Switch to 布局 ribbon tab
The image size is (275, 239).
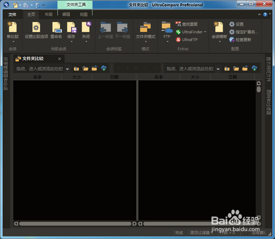(x=49, y=14)
